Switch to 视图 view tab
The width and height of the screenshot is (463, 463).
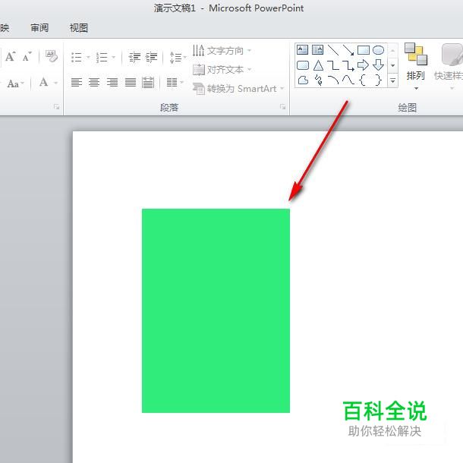[78, 28]
